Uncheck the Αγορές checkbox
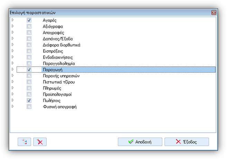 (29, 20)
